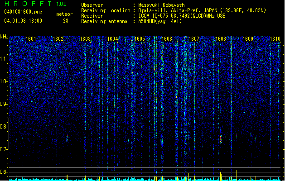Click the 1.0 frequency axis label

(4, 81)
